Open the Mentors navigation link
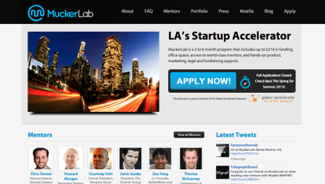Viewport: 325px width, 184px height. coord(171,11)
